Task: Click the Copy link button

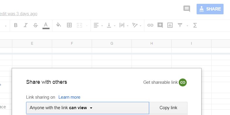Action: (x=168, y=108)
